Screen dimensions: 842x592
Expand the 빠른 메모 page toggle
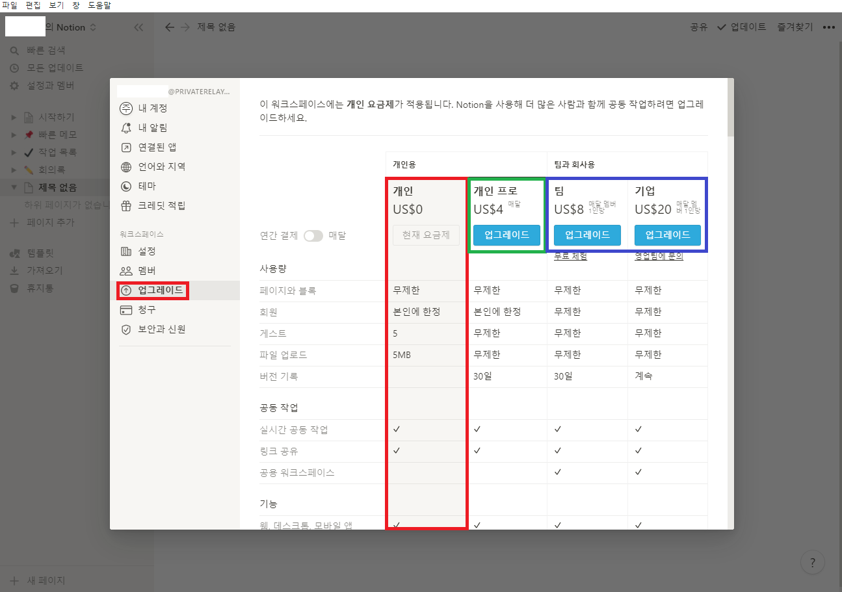click(x=14, y=135)
